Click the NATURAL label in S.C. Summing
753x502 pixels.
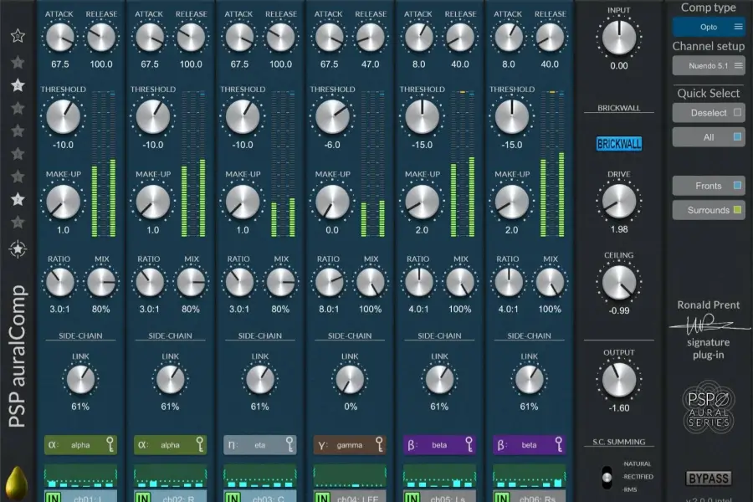coord(638,464)
